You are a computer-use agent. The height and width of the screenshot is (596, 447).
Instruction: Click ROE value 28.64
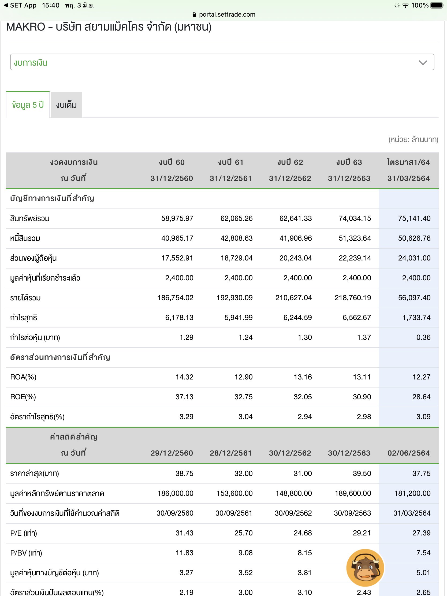click(x=421, y=397)
